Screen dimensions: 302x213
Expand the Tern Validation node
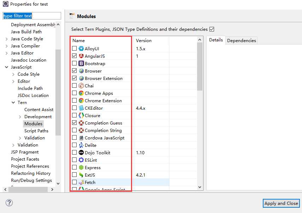[x=20, y=138]
